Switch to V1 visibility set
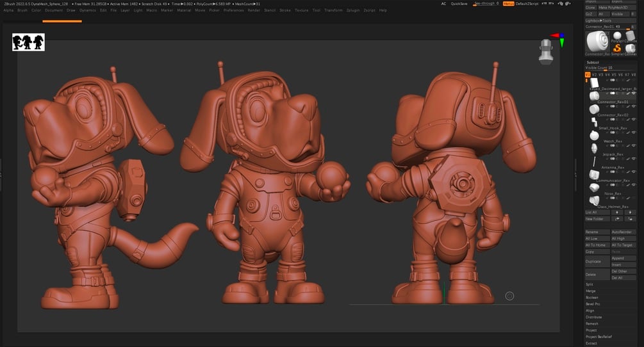644x347 pixels. click(588, 75)
